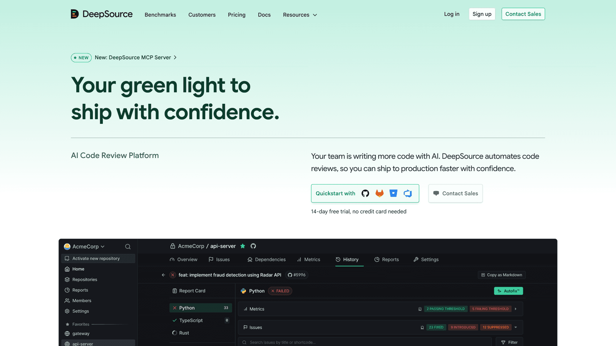616x346 pixels.
Task: Switch to the Overview tab
Action: point(184,259)
